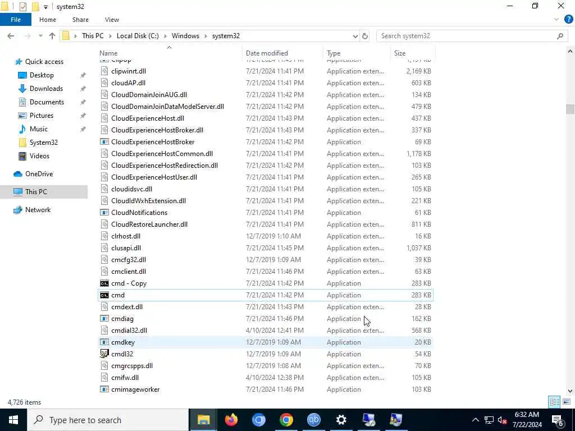Sort by the Date modified column
575x431 pixels.
[x=267, y=53]
